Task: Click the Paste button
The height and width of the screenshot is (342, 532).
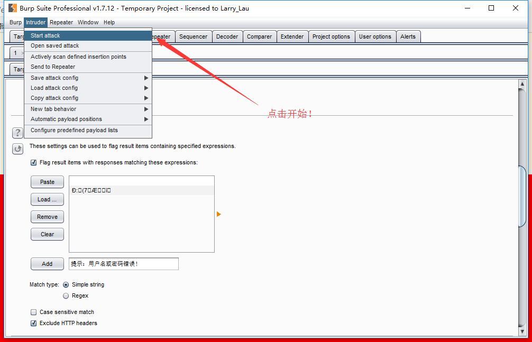Action: (47, 182)
